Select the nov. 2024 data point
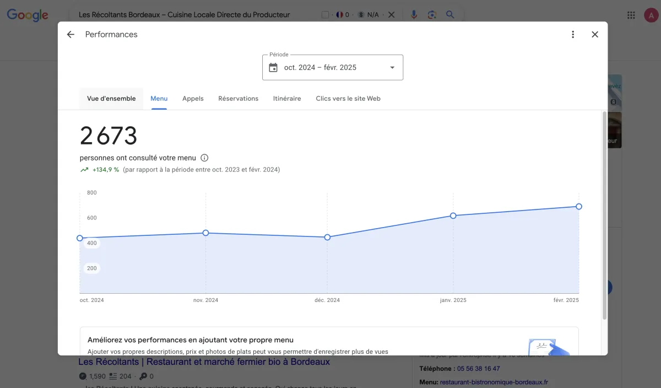The image size is (661, 388). point(205,233)
